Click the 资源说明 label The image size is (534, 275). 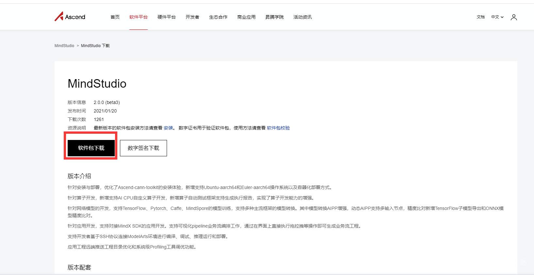(x=77, y=128)
